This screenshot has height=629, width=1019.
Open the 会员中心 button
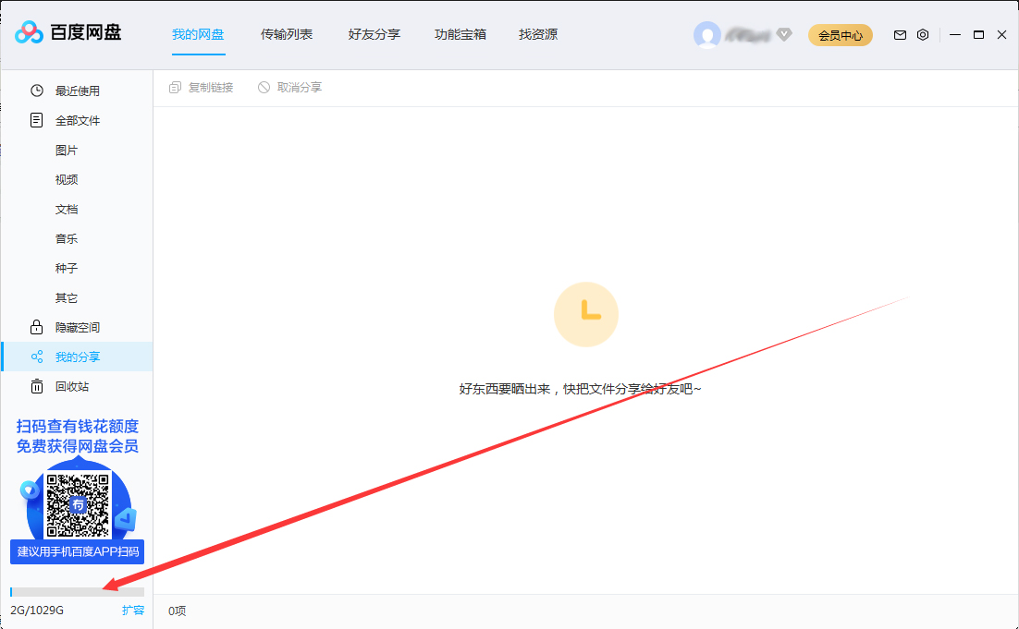click(x=840, y=34)
